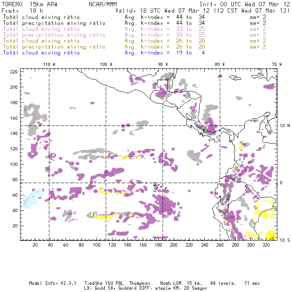Screen dimensions: 292x292
Task: Click the "260" horizontal axis label
Action: point(220,245)
